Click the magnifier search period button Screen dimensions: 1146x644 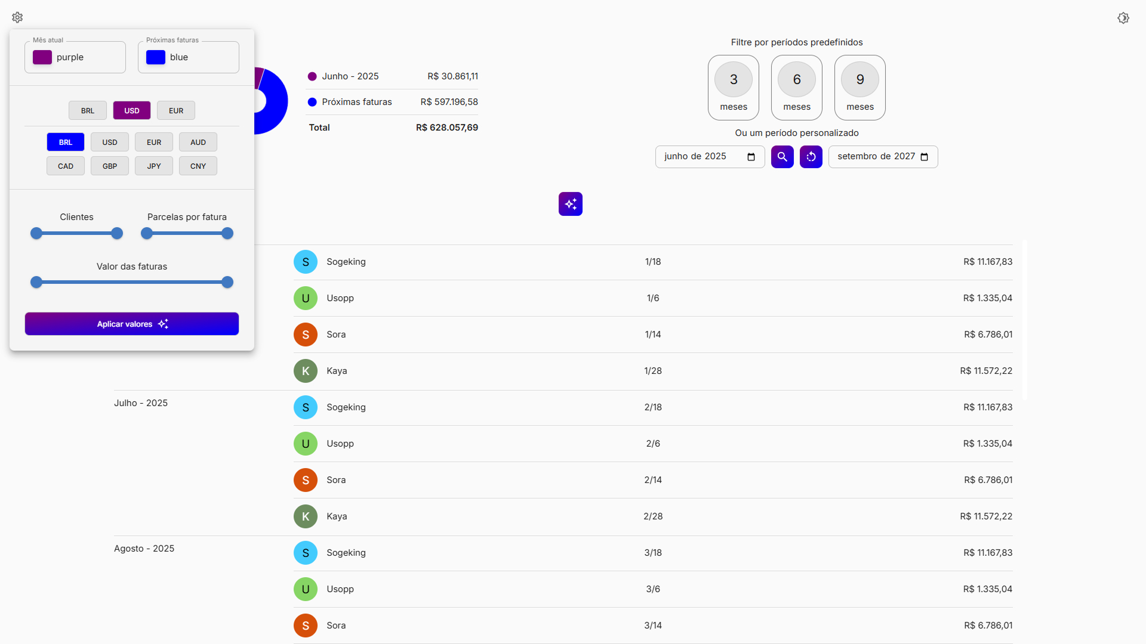click(x=782, y=157)
